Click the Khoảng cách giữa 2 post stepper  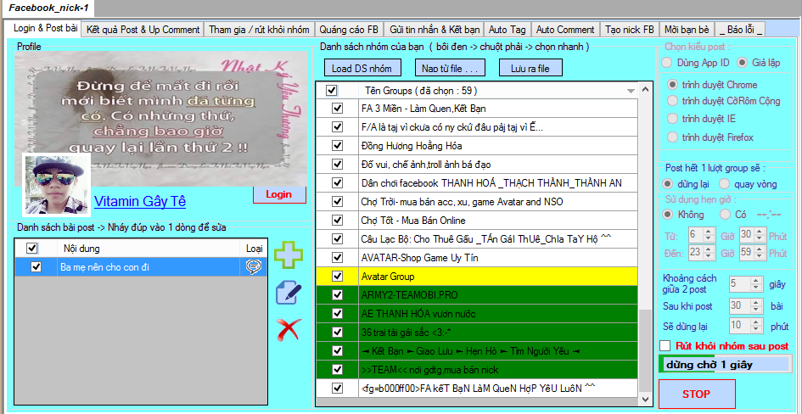tap(756, 283)
